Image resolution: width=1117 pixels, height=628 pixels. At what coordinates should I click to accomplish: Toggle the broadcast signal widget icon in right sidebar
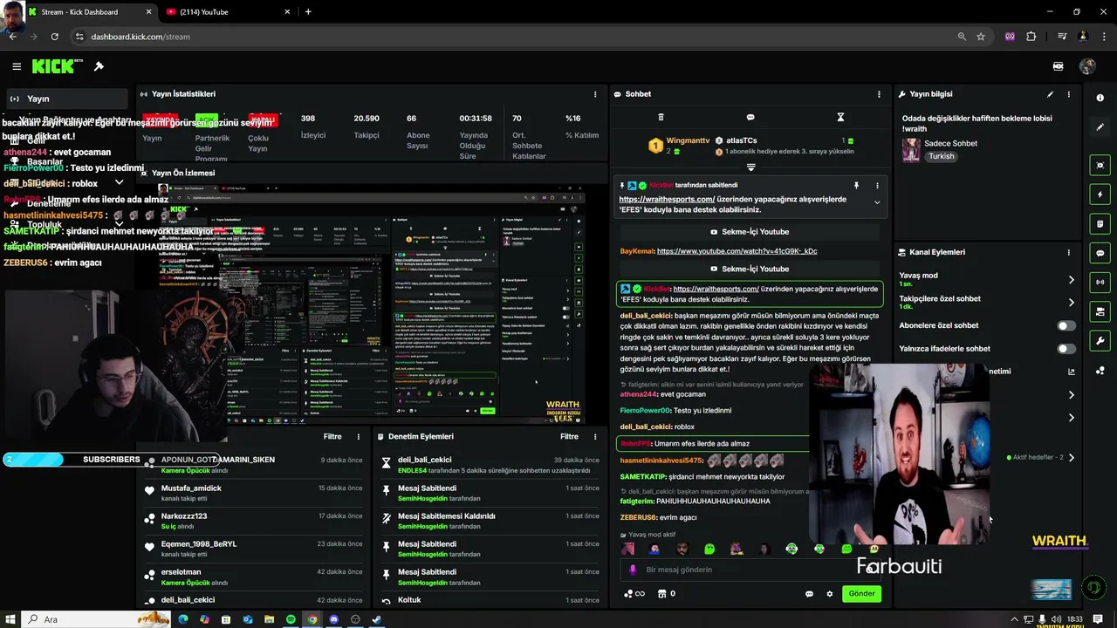(x=1100, y=283)
